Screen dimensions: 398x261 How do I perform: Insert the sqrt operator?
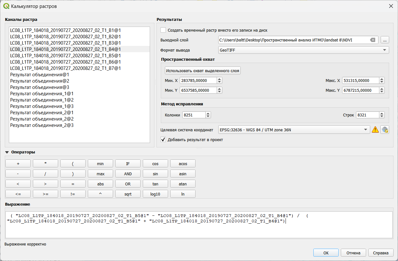[128, 194]
